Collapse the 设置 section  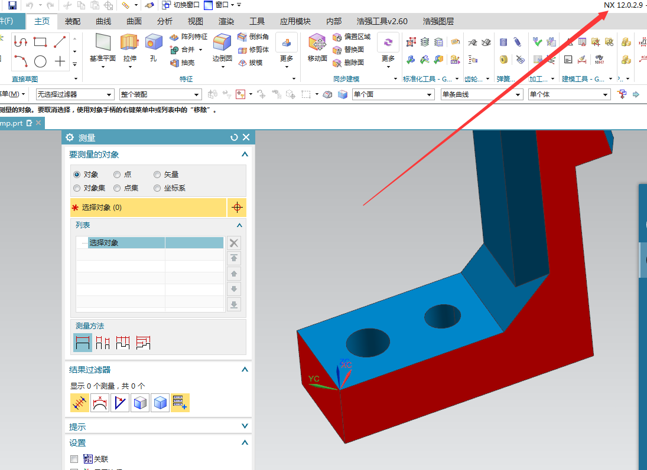245,443
